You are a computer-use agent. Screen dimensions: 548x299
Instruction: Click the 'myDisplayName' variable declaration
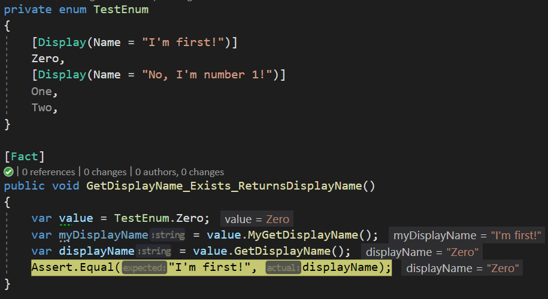(x=104, y=235)
